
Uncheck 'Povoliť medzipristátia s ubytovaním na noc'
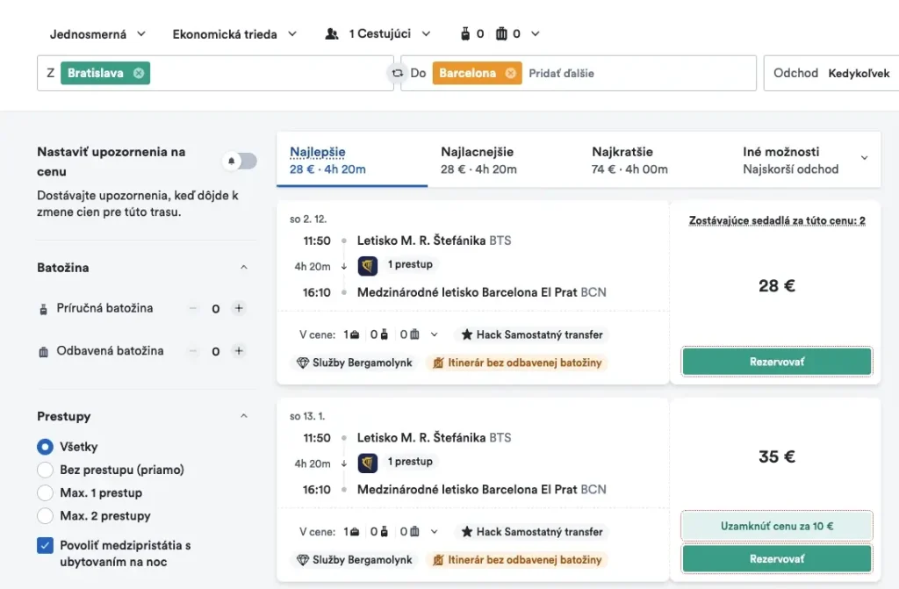(x=46, y=546)
